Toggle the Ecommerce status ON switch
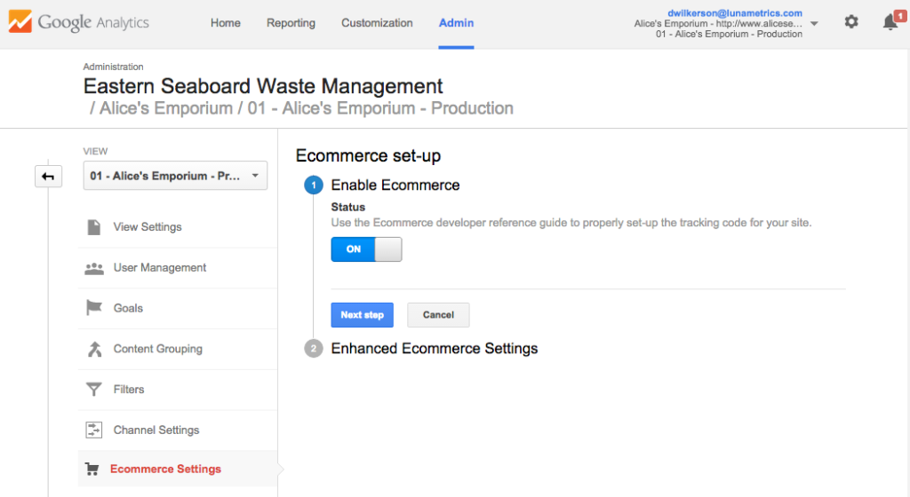This screenshot has width=910, height=497. [x=366, y=249]
